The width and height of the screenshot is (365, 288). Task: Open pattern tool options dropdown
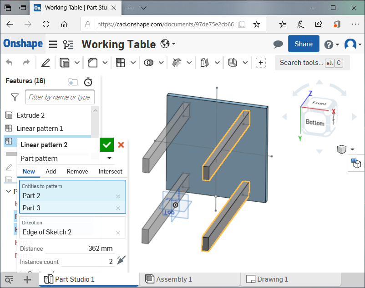tap(133, 63)
